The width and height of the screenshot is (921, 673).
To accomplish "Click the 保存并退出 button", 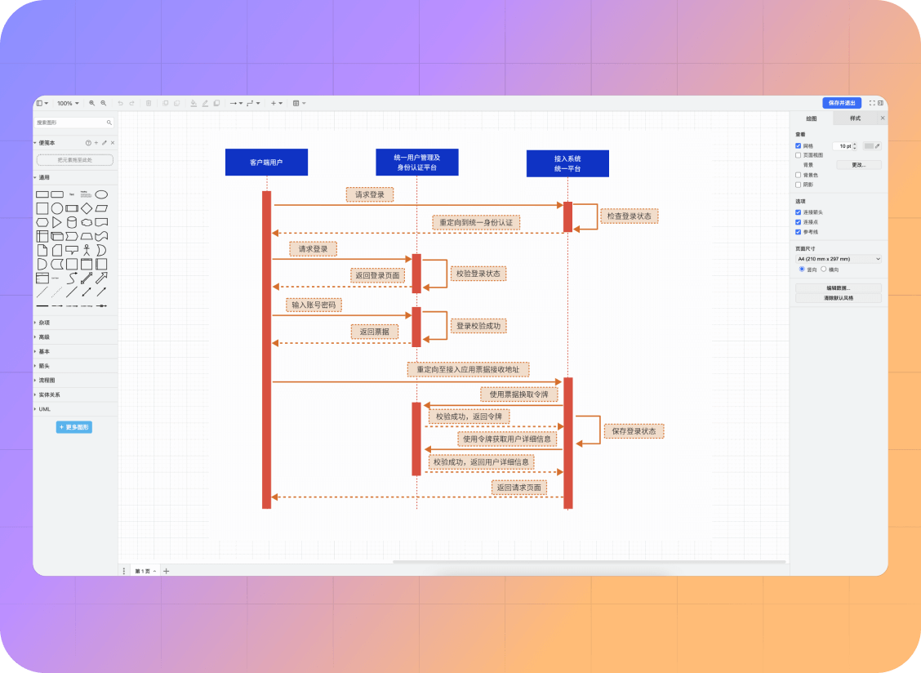I will 841,103.
